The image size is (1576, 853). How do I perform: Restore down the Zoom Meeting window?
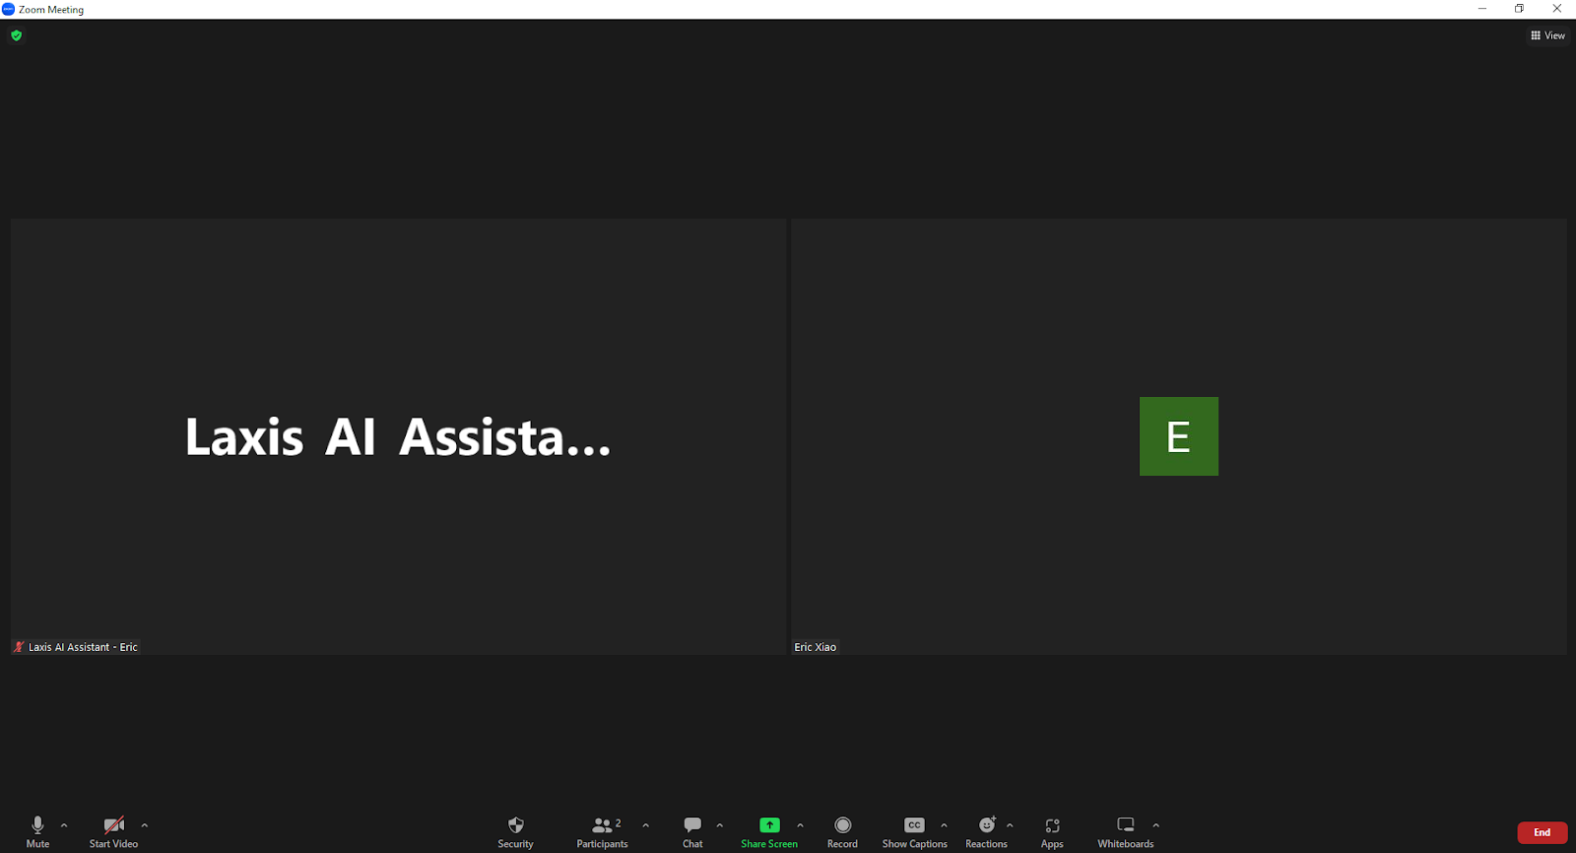pos(1519,9)
